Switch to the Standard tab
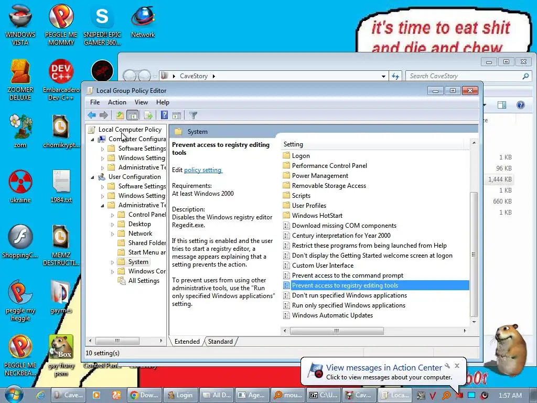The image size is (537, 403). point(220,341)
